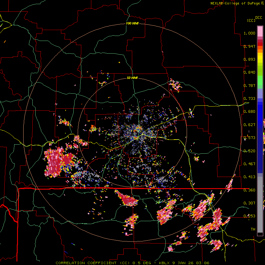Click the 0.840 legend value
The width and height of the screenshot is (265, 265).
pyautogui.click(x=249, y=72)
